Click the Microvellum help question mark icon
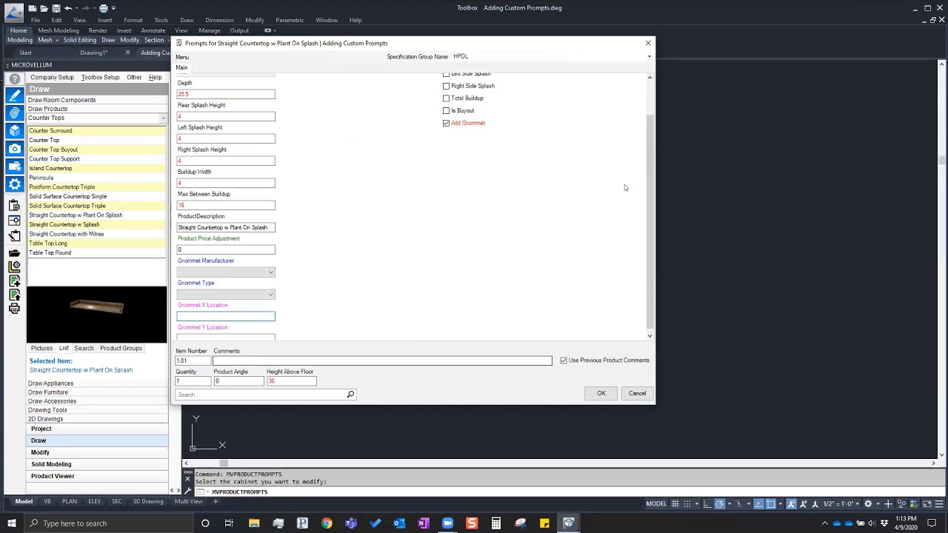 [x=14, y=78]
